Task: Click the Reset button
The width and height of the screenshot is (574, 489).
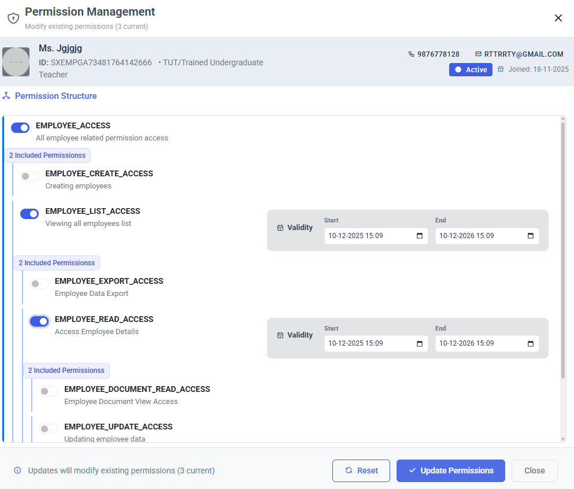Action: 361,471
